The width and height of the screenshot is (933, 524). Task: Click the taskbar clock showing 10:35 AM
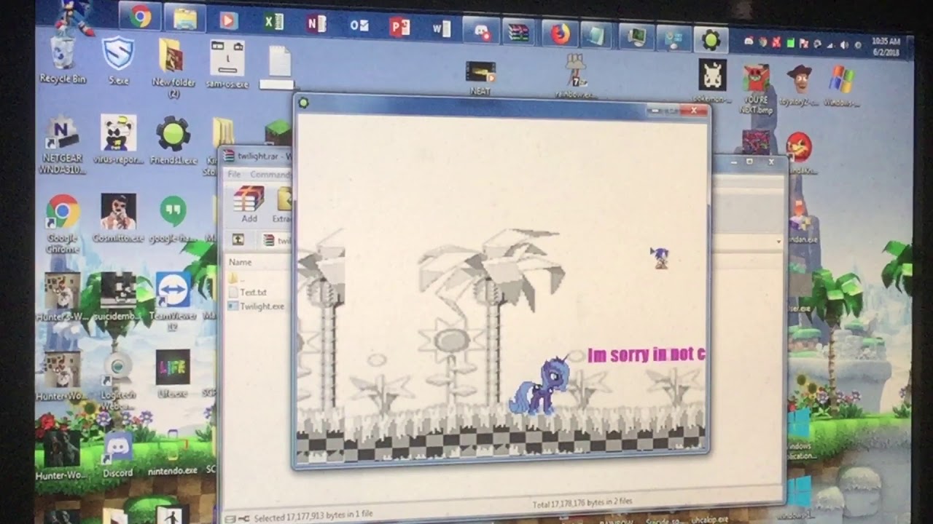tap(886, 47)
